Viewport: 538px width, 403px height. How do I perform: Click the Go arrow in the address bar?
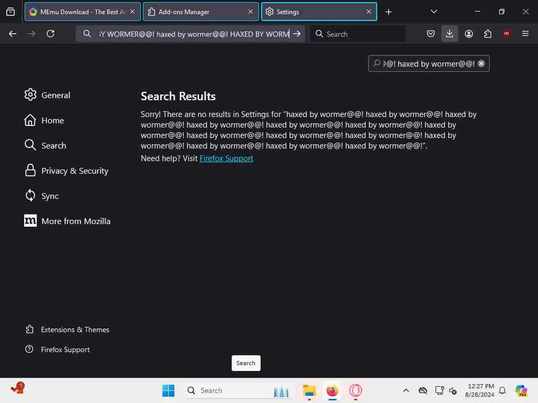[x=297, y=34]
